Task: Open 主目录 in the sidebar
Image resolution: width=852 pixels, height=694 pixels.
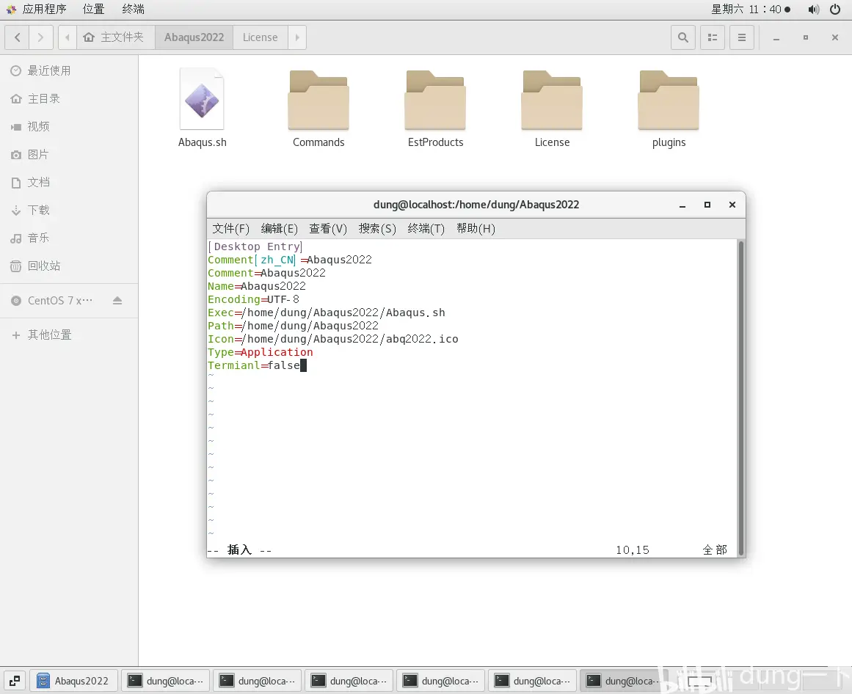Action: point(69,99)
